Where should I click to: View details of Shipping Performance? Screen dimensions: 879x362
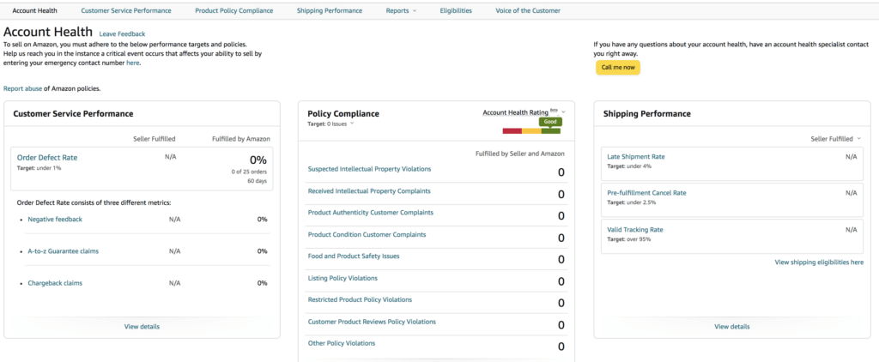point(731,327)
